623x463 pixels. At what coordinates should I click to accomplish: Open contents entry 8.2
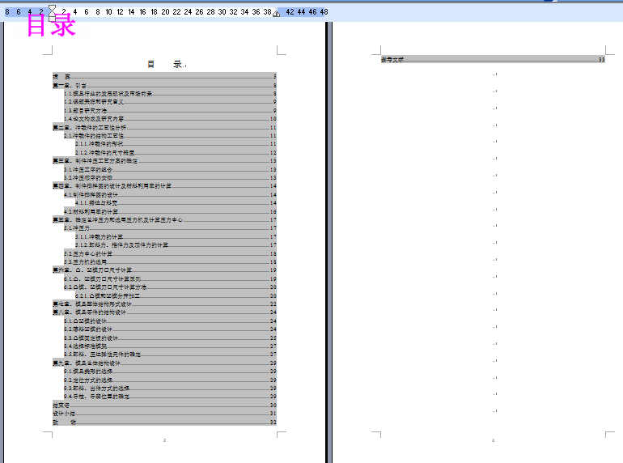pos(170,329)
